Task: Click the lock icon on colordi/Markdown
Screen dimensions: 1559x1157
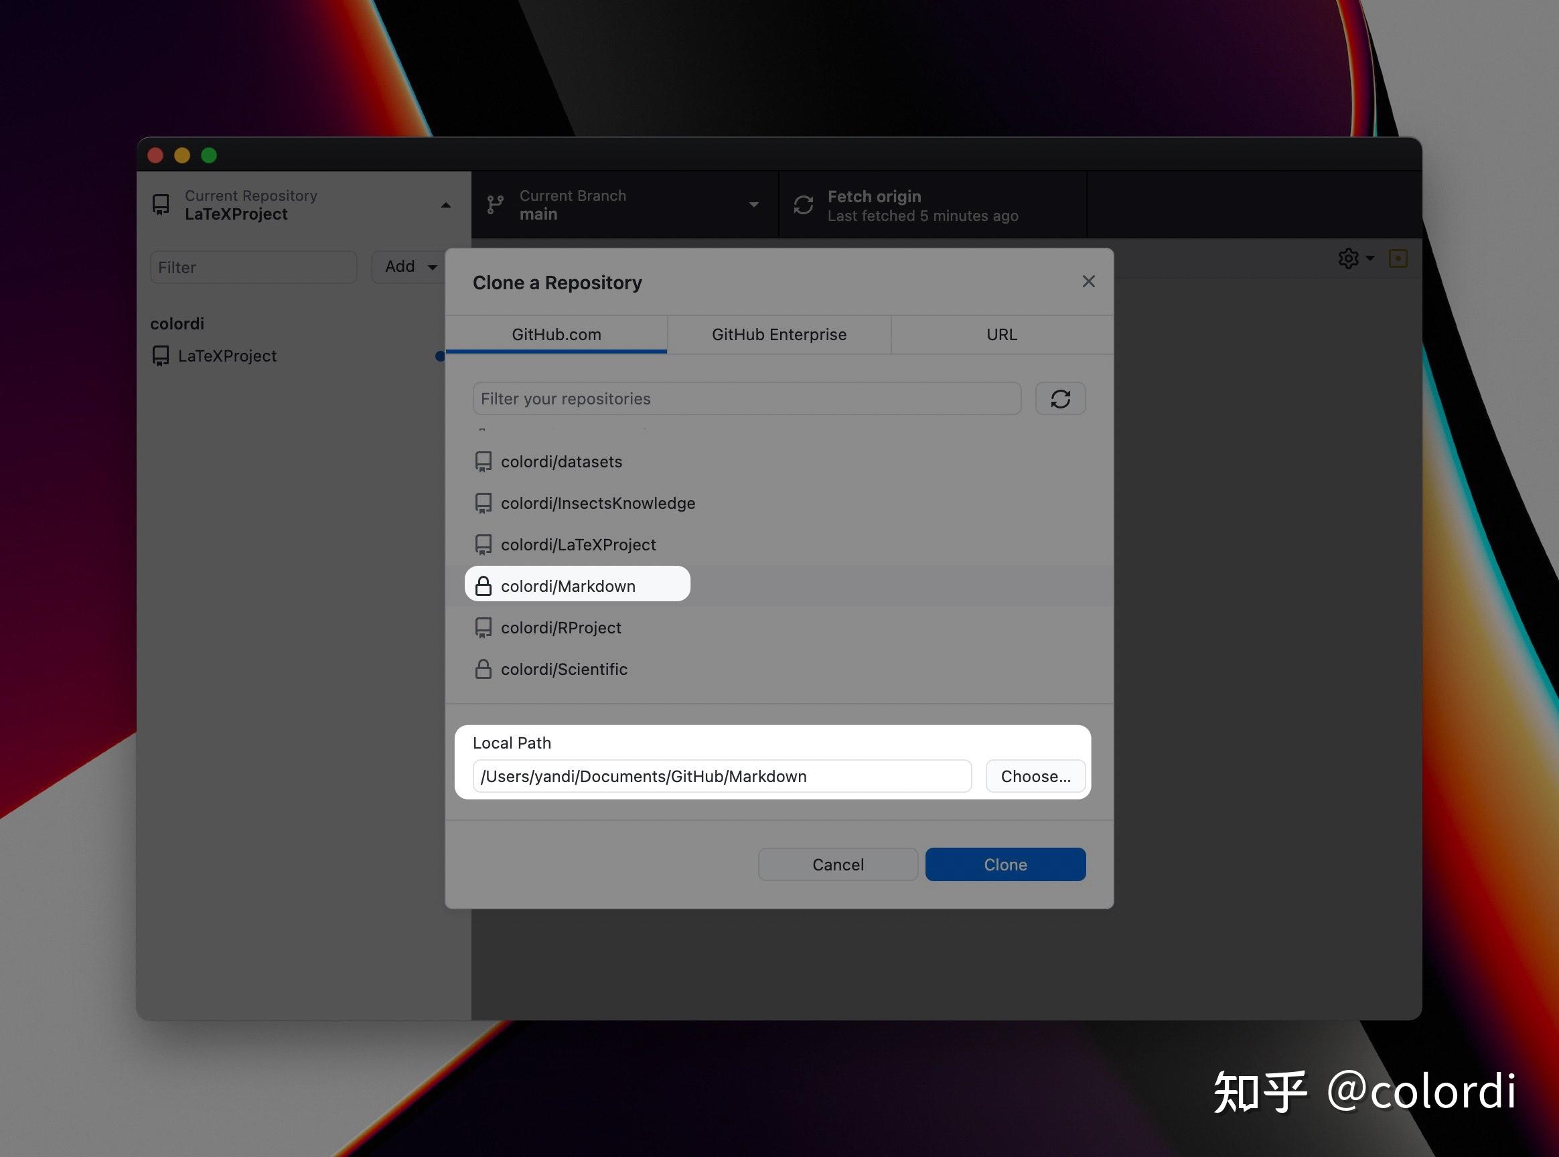Action: tap(484, 585)
